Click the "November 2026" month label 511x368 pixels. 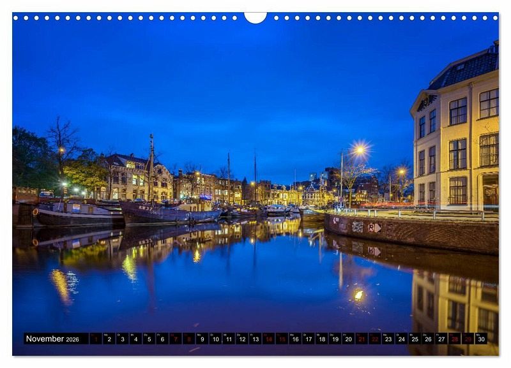tap(52, 339)
